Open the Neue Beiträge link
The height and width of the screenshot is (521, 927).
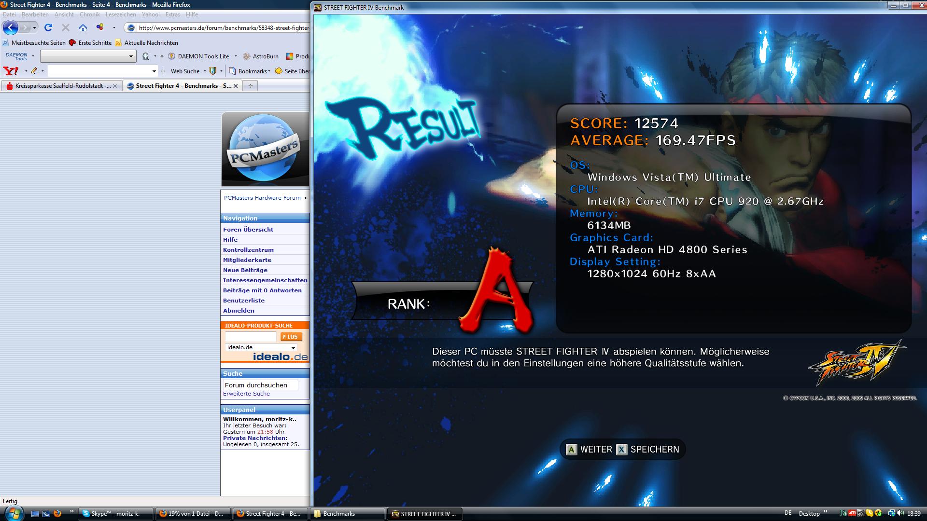click(245, 270)
